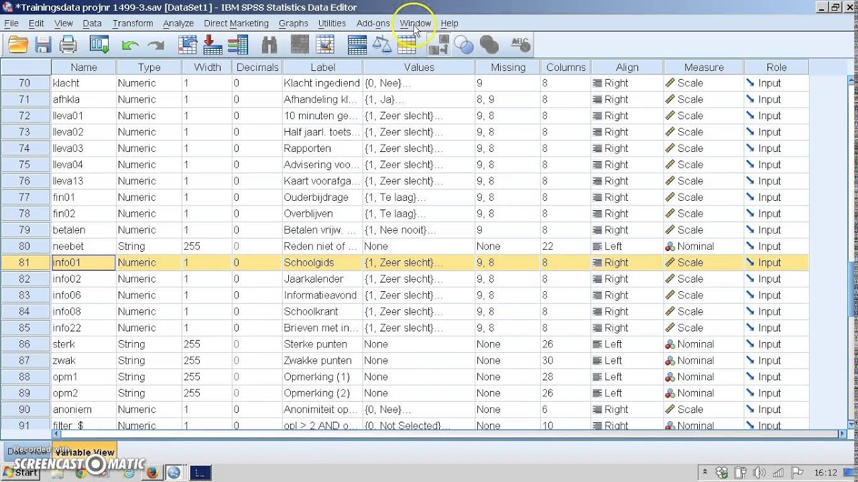Recall recently used dialogs icon
Screen dimensions: 858x482
(x=100, y=45)
